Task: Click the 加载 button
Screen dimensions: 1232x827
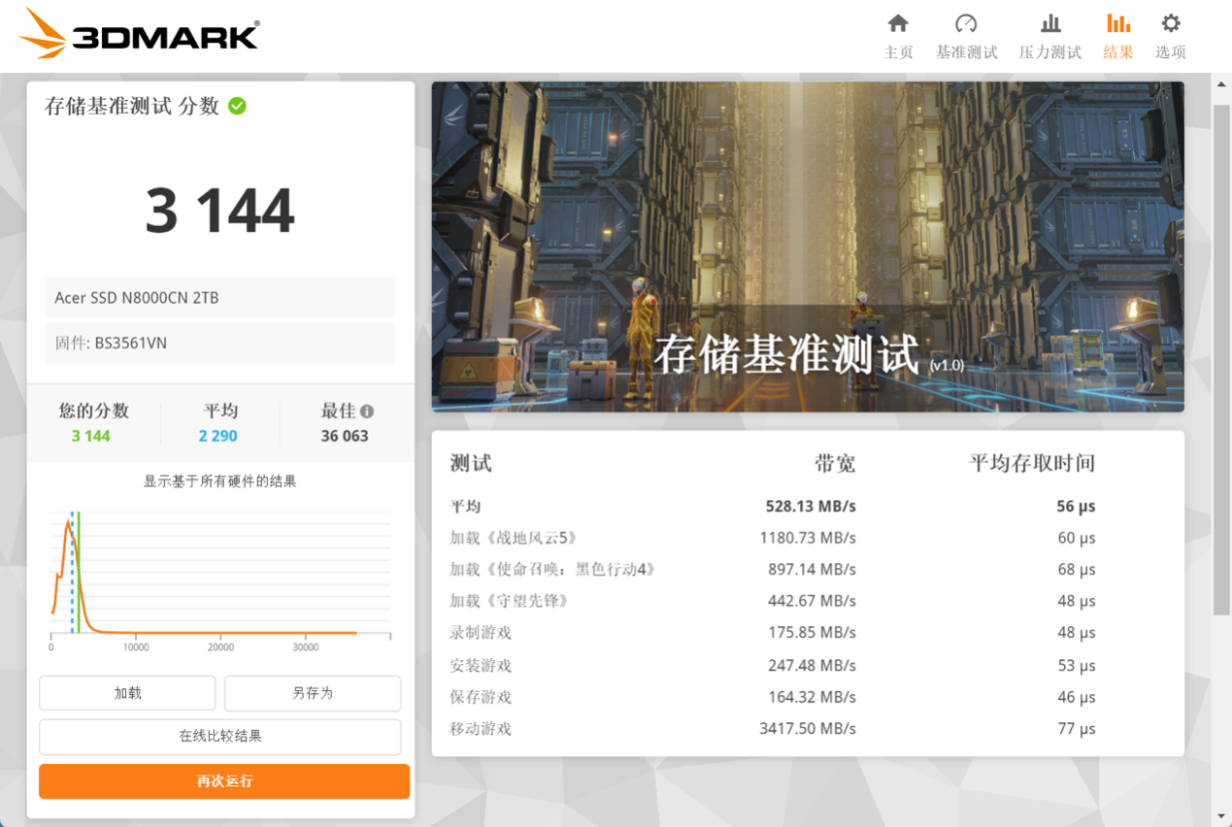Action: (127, 693)
